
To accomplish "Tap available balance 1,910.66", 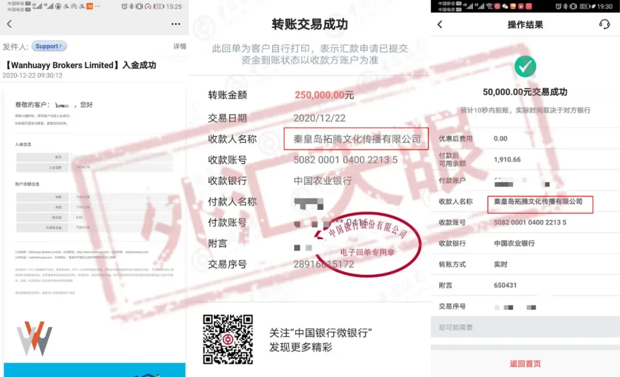I will (x=507, y=159).
